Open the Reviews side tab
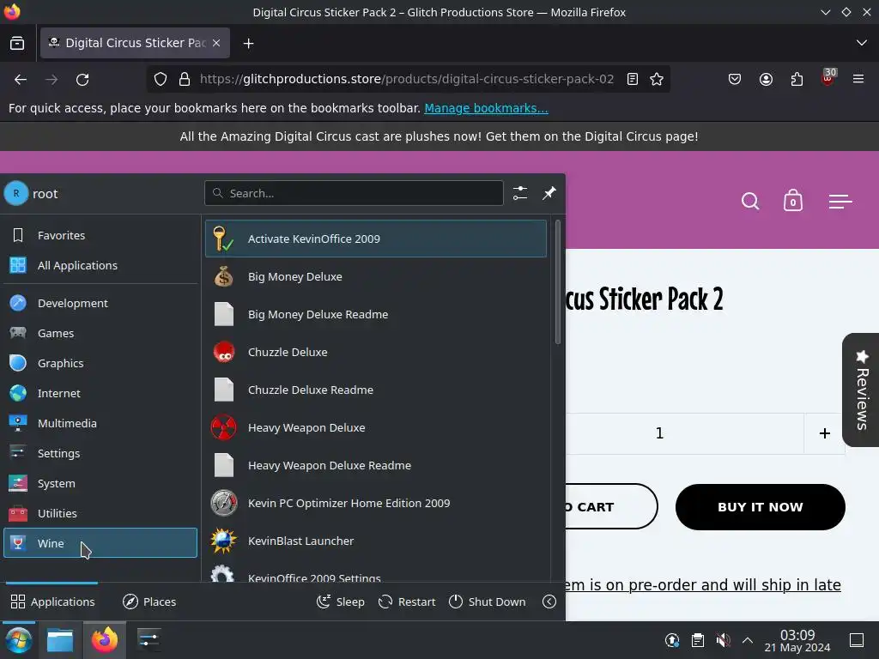The image size is (879, 659). point(861,390)
